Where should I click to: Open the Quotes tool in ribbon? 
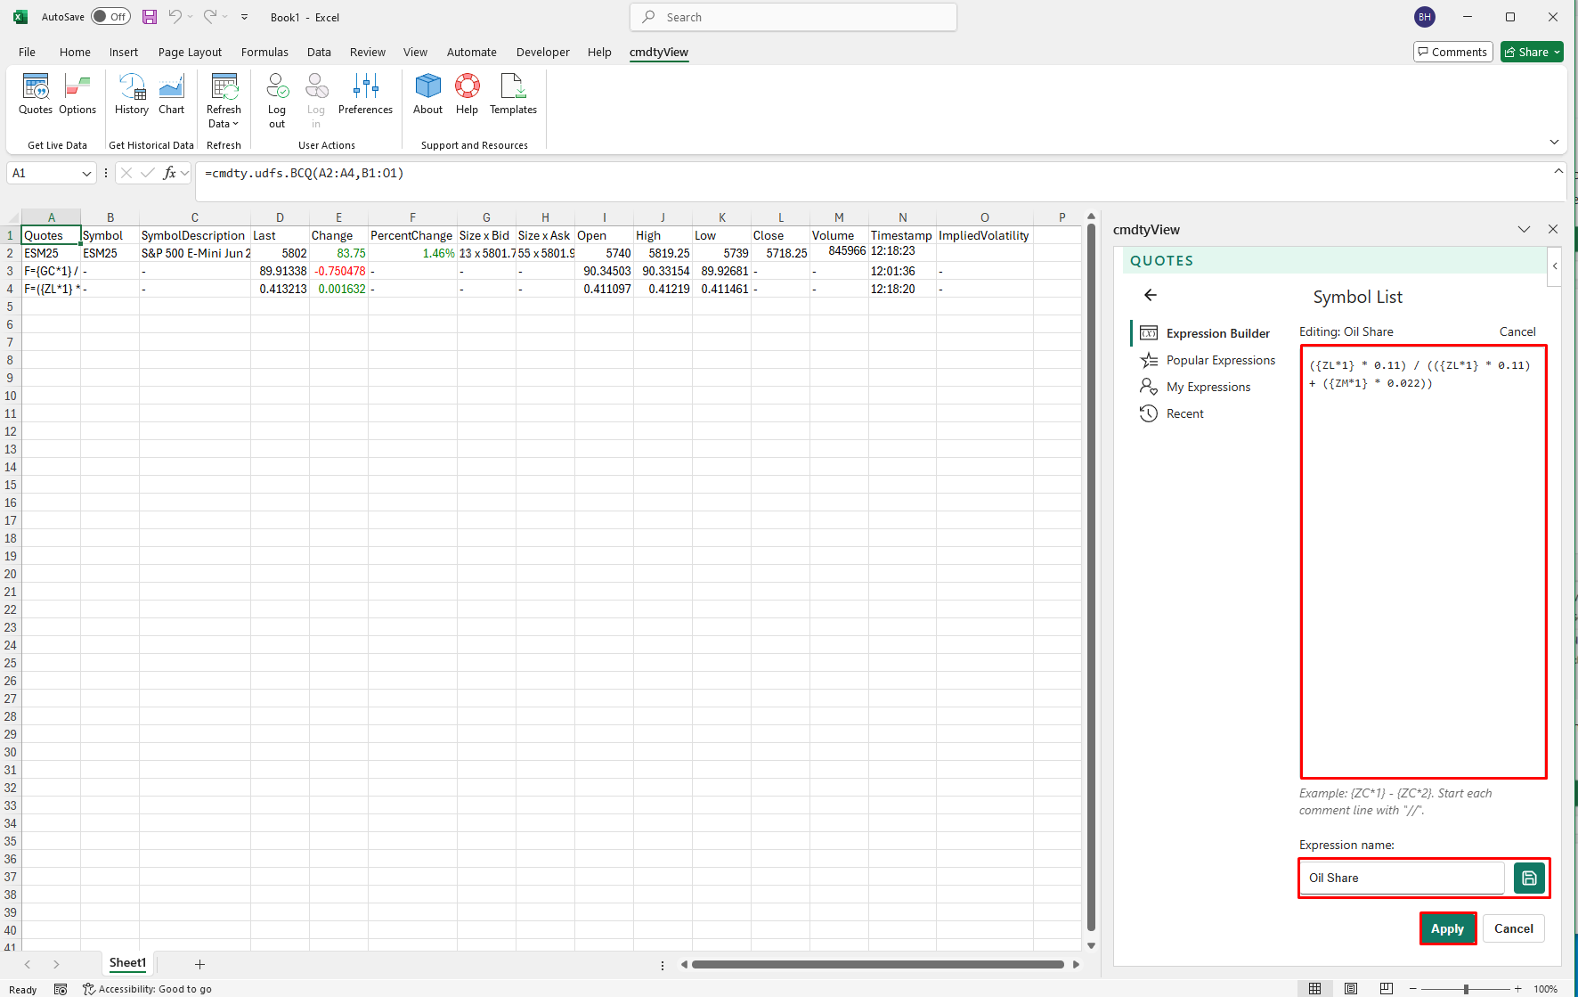point(36,94)
